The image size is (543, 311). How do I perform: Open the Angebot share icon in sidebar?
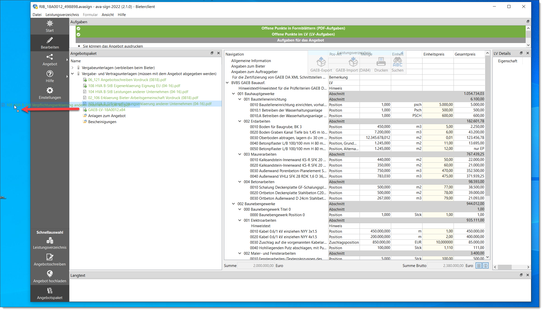[x=50, y=57]
